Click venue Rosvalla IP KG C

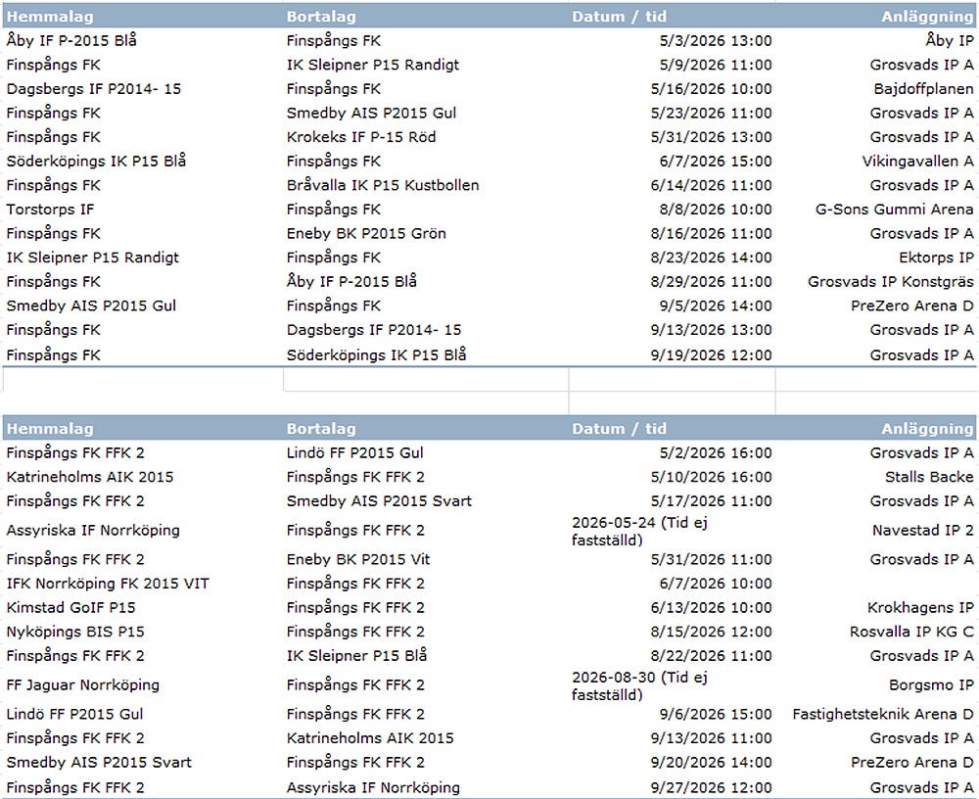(x=910, y=632)
